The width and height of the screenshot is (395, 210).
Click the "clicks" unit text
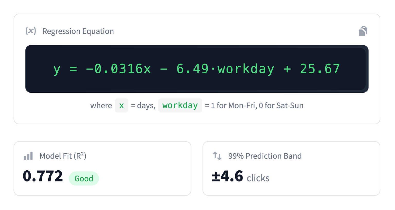tap(258, 178)
